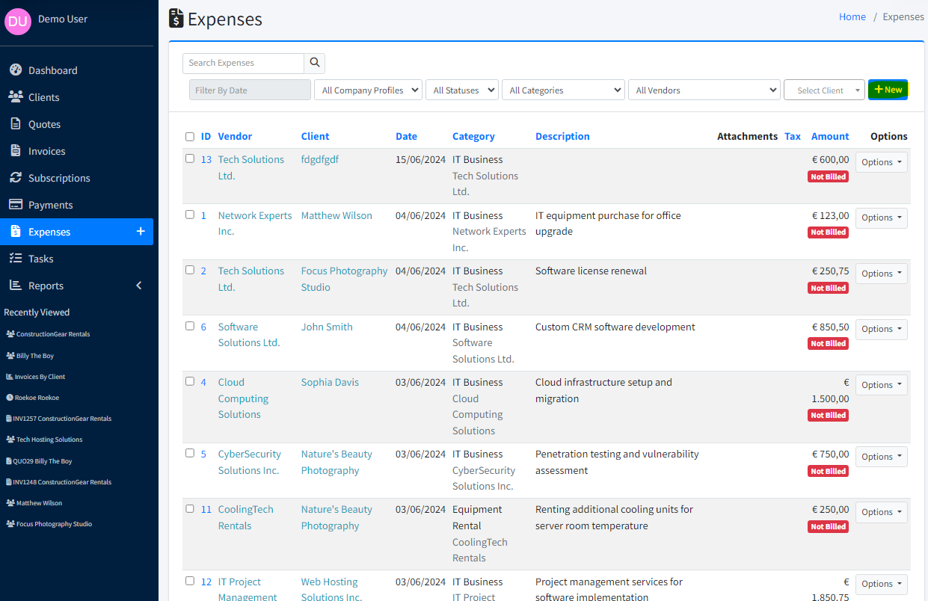
Task: Open the All Company Profiles dropdown
Action: (368, 90)
